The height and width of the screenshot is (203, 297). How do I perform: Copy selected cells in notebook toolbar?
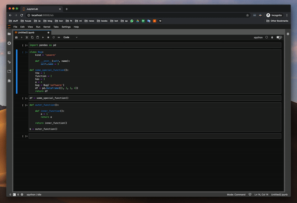(32, 38)
